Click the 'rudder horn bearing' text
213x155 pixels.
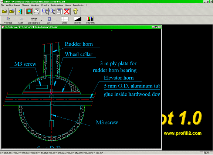pos(115,70)
